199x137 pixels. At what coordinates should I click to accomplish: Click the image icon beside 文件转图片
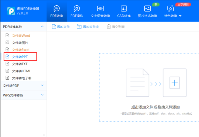pos(7,42)
